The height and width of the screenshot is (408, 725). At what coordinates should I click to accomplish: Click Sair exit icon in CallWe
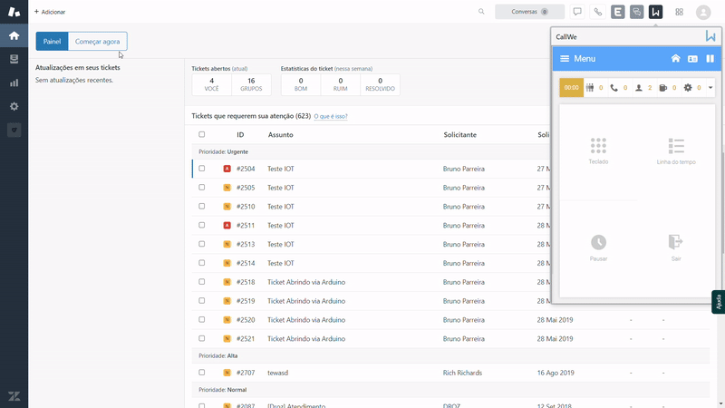(x=676, y=248)
